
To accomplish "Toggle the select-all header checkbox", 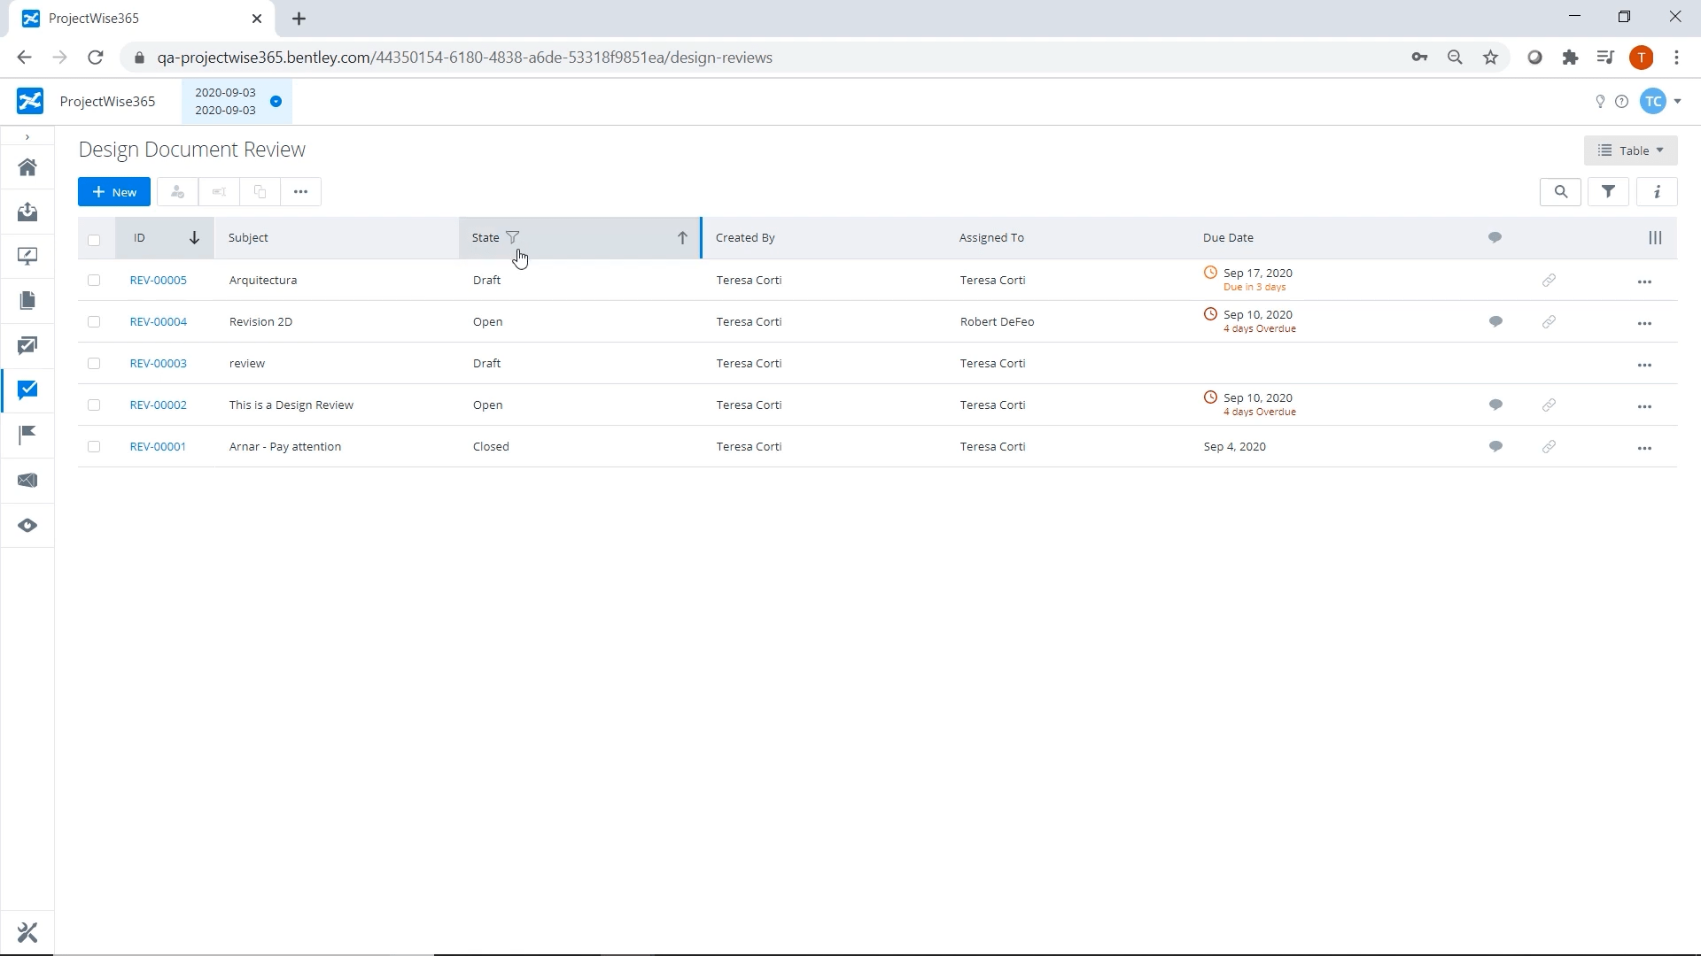I will click(94, 239).
